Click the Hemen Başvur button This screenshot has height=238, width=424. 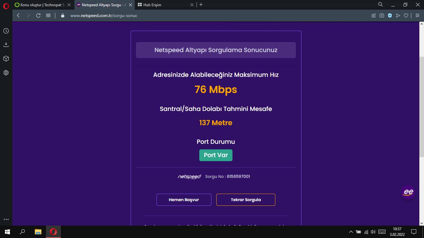pos(184,200)
